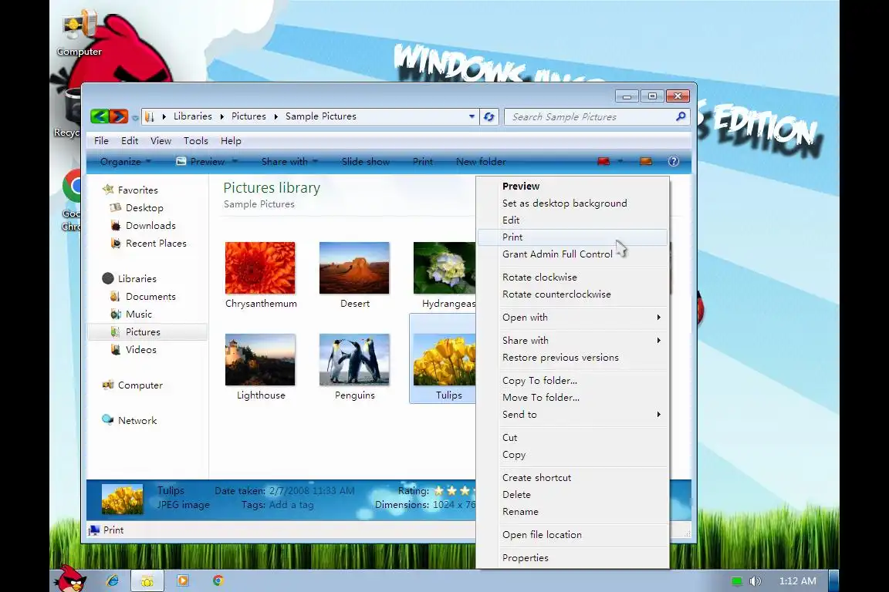
Task: Click the volume speaker tray icon
Action: pos(755,581)
